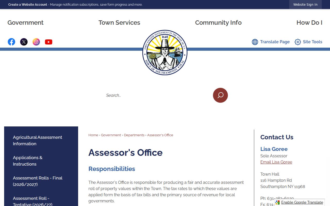Click the Responsibilities subheading
Screen dimensions: 330x206
112,169
